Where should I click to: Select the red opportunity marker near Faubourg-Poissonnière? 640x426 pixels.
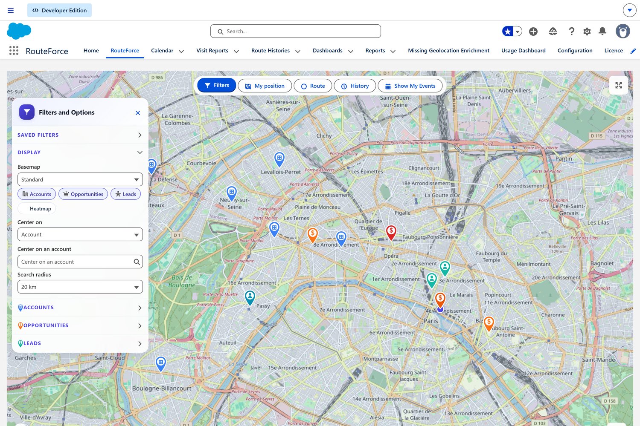click(391, 232)
